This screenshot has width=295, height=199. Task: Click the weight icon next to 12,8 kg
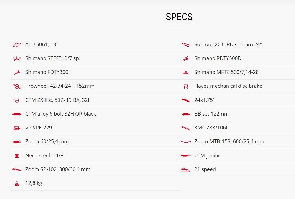(17, 184)
